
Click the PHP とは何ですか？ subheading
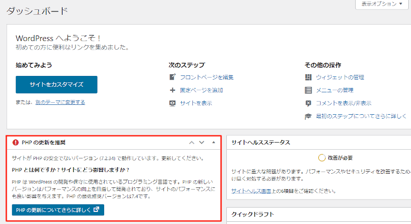[x=71, y=170]
